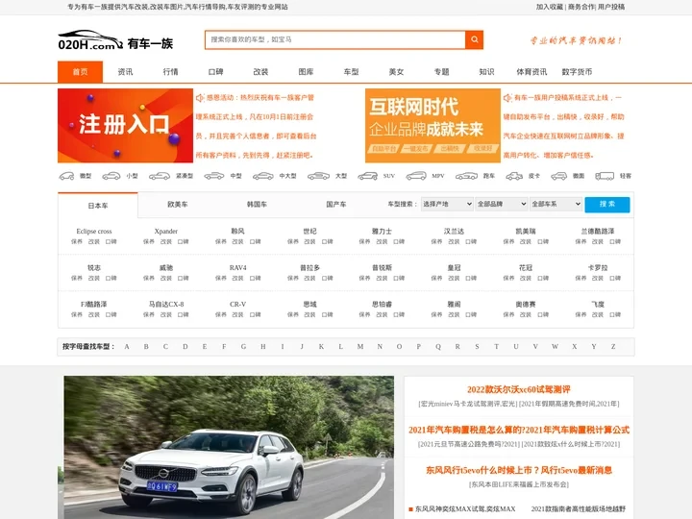Click 改装 under 皇冠
This screenshot has width=692, height=519.
454,279
